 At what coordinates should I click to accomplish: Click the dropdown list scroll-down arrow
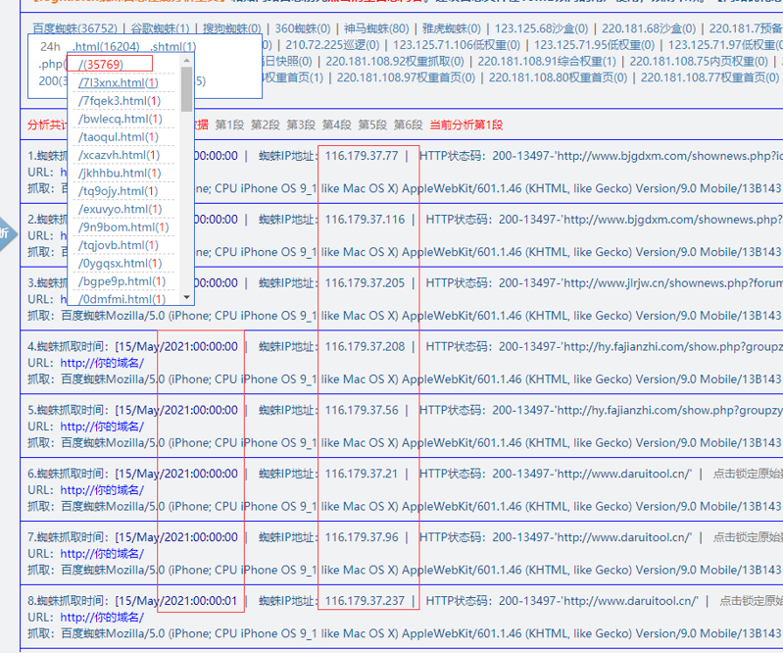click(187, 297)
